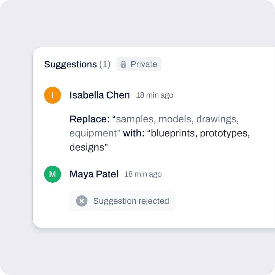
Task: Click the 'M' initial inside the green circle
Action: click(52, 174)
